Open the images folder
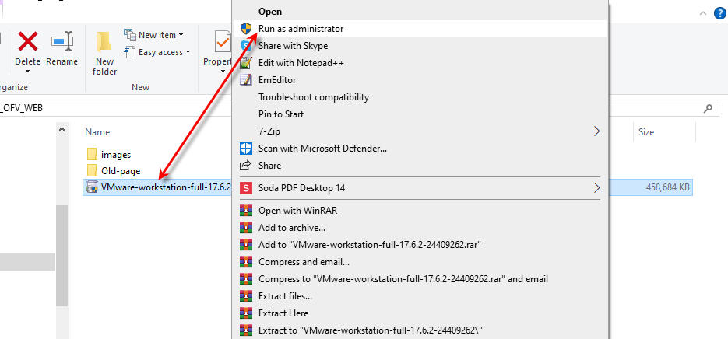Screen dimensions: 728x339 115,155
